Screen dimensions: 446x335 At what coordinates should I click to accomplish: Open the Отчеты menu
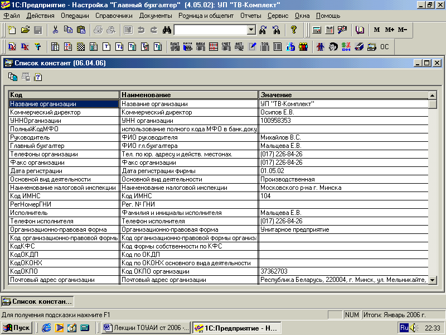coord(250,16)
